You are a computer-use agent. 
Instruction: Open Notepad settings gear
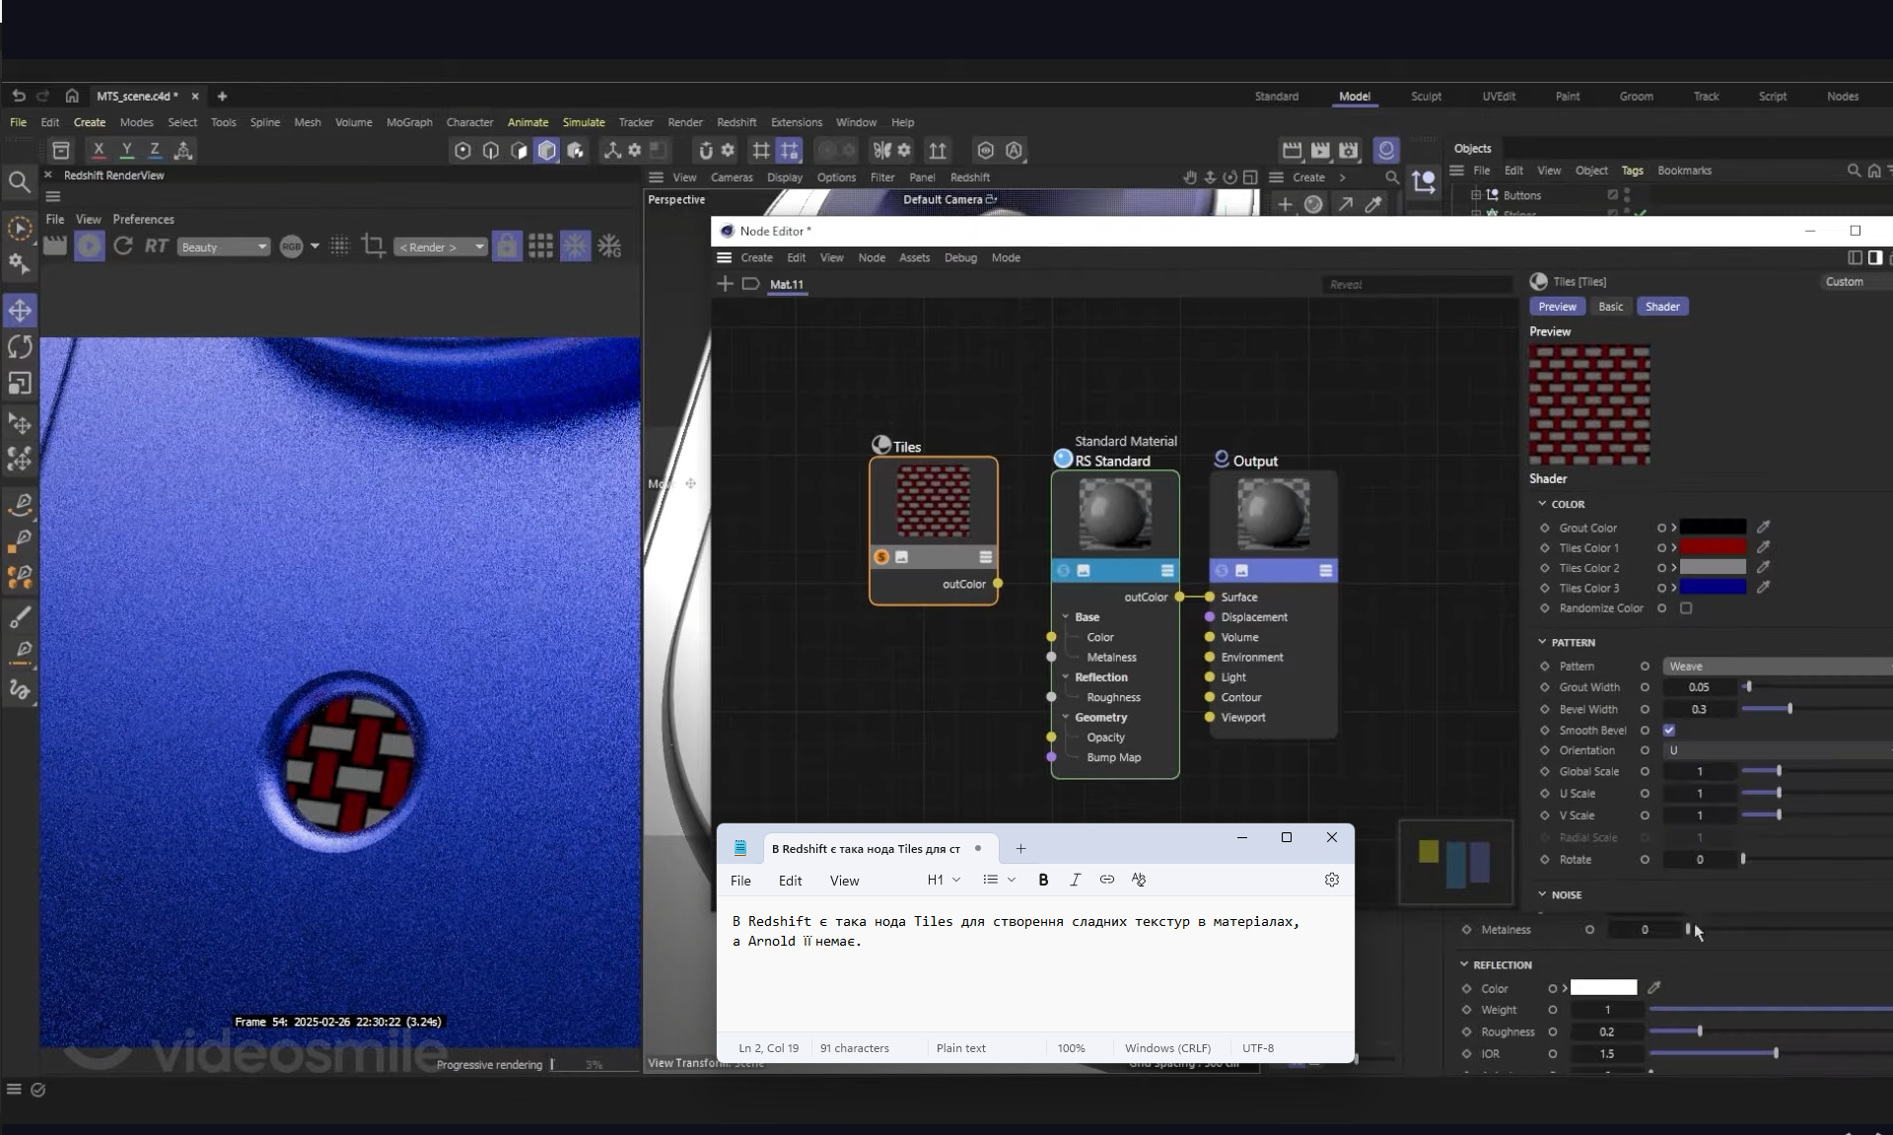(x=1331, y=880)
